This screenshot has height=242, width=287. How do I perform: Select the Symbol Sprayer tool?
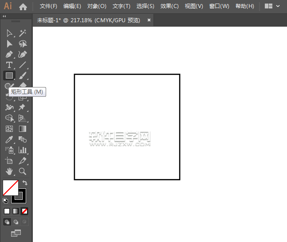tap(9, 150)
